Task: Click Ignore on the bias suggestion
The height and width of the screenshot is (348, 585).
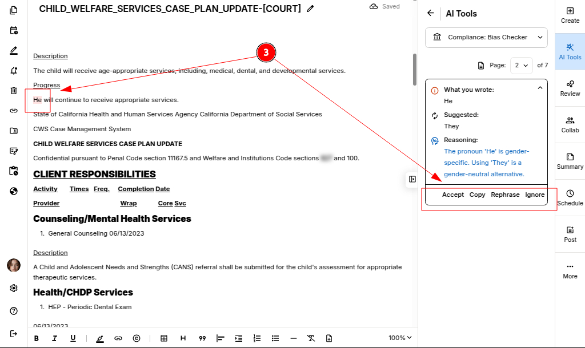Action: tap(535, 195)
